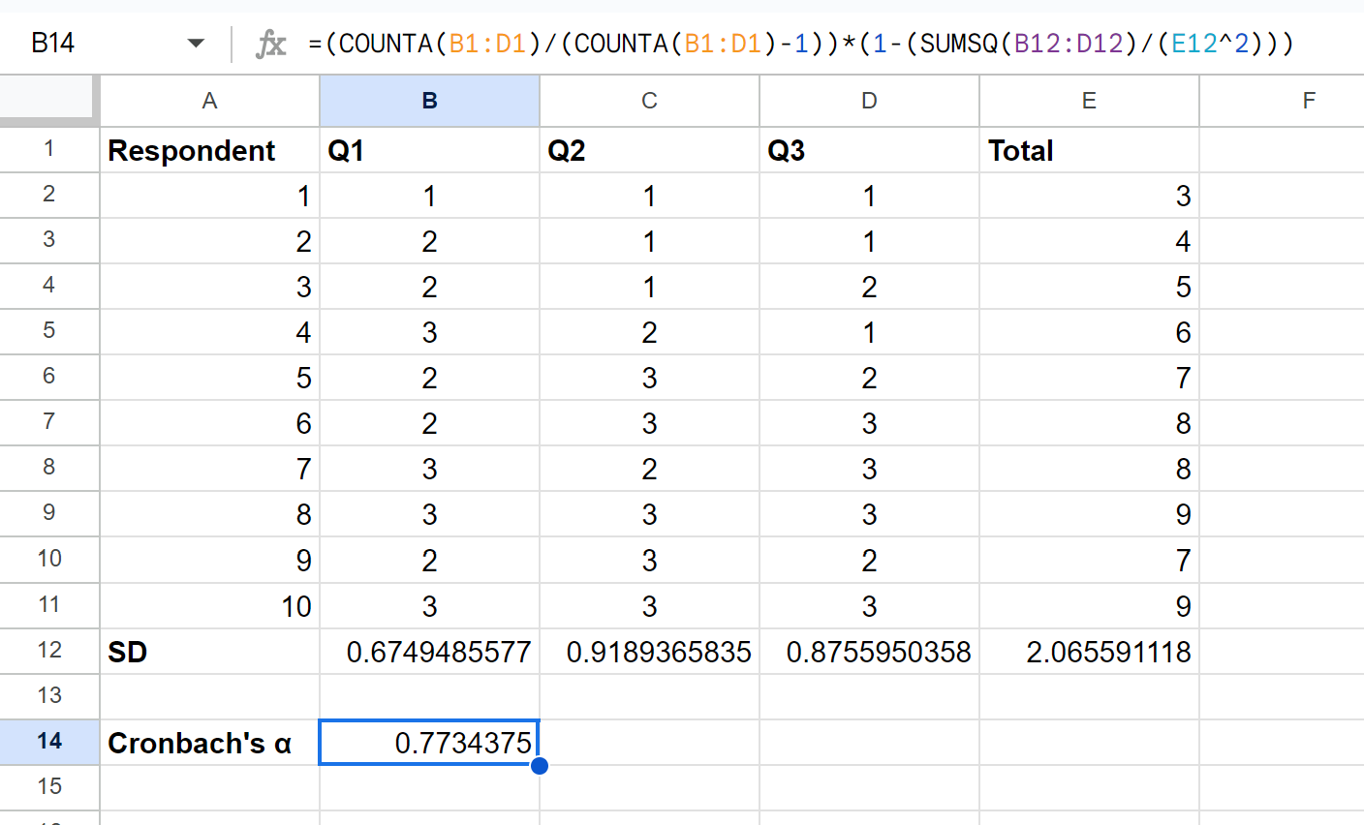Screen dimensions: 1364x825
Task: Click the Total header cell
Action: [x=1089, y=150]
